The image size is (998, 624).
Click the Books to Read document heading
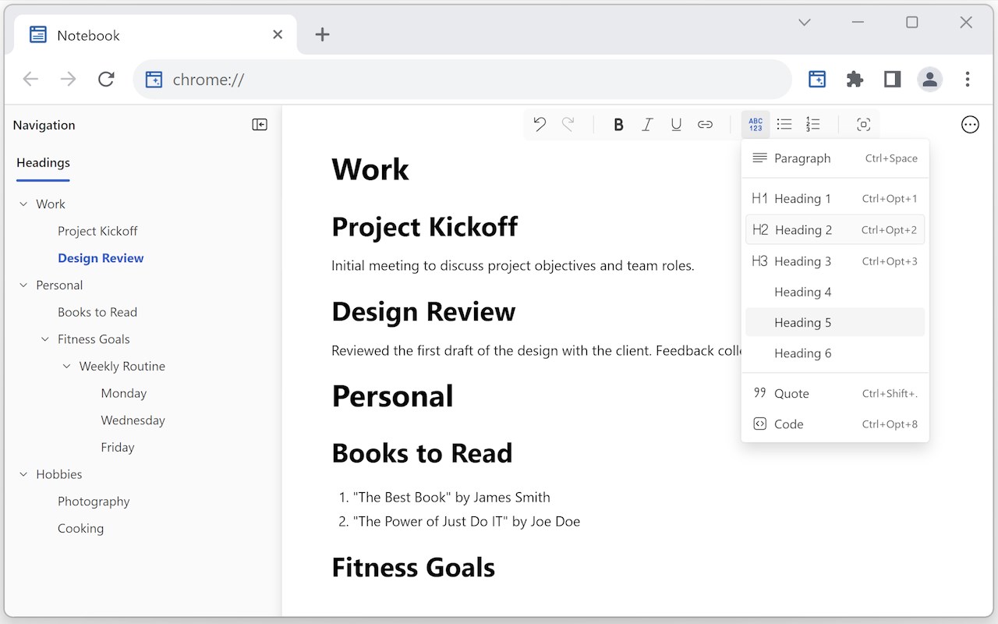pos(422,453)
